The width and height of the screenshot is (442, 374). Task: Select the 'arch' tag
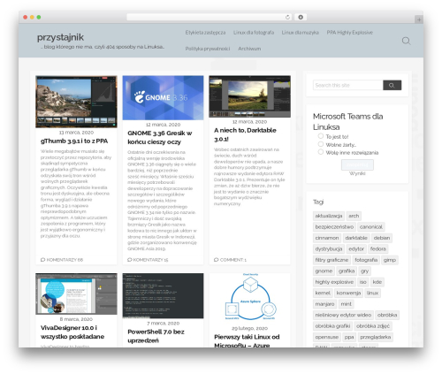tap(354, 216)
